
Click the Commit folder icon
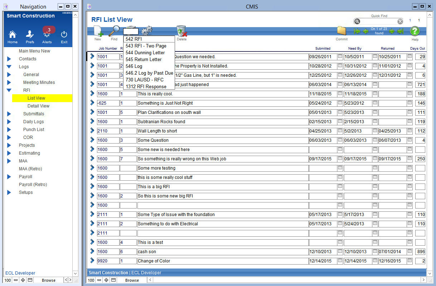(x=341, y=31)
